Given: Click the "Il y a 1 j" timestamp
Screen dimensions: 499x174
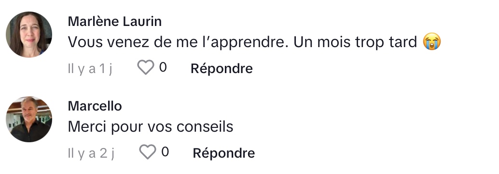Looking at the screenshot, I should pyautogui.click(x=90, y=68).
